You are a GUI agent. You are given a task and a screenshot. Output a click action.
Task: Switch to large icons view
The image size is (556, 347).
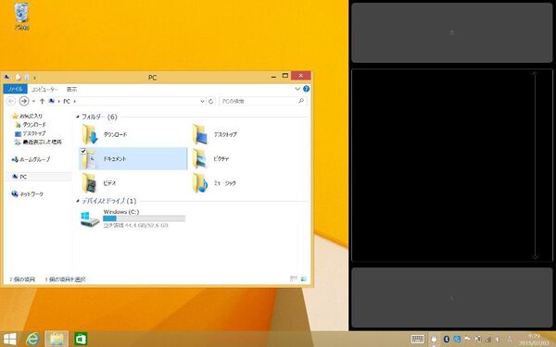304,279
